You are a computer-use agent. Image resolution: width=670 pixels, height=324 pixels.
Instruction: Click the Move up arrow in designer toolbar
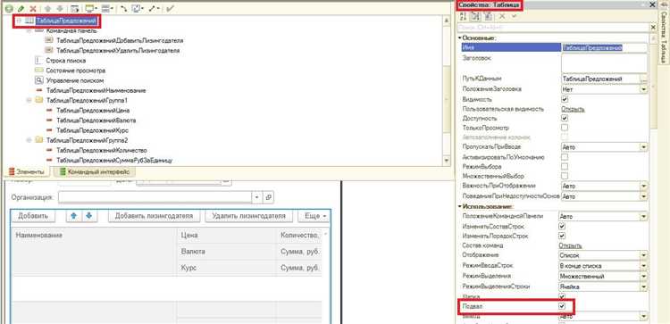coord(47,9)
